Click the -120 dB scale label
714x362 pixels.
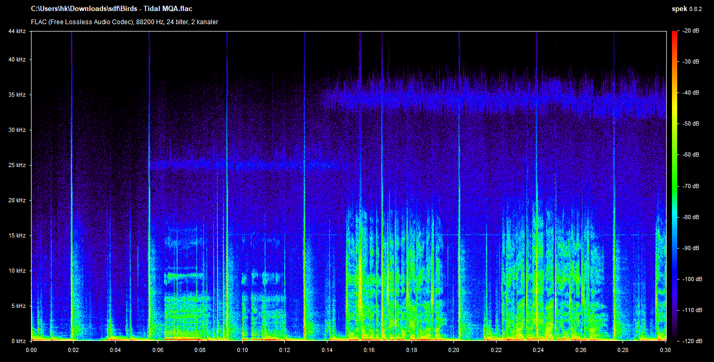coord(691,341)
